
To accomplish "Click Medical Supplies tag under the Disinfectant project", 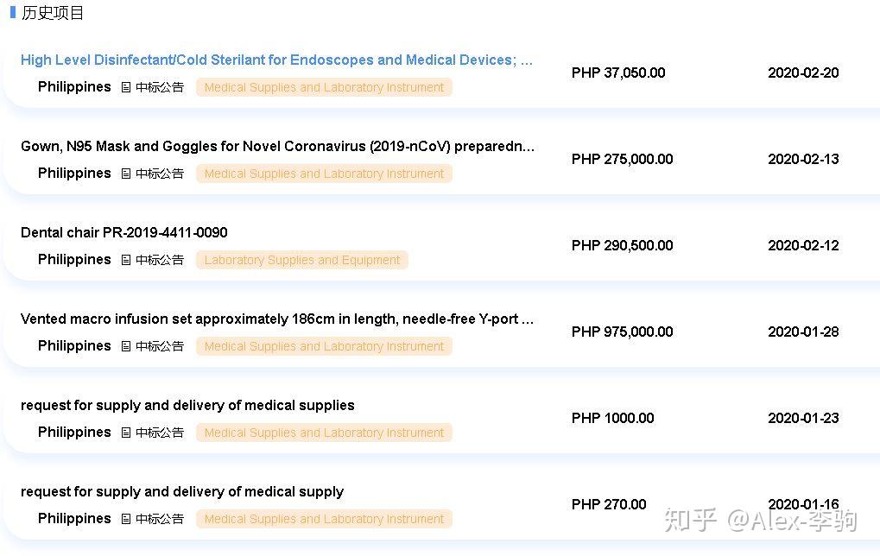I will point(324,87).
